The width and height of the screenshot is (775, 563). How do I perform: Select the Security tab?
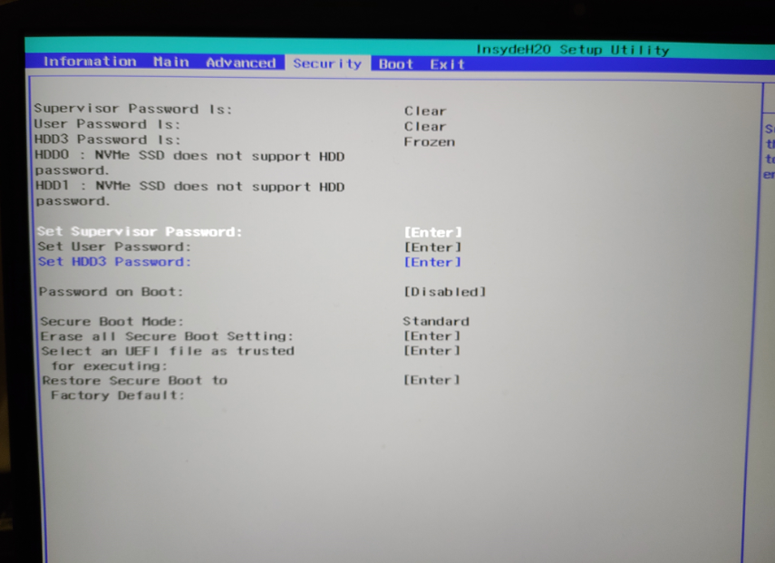(x=327, y=63)
